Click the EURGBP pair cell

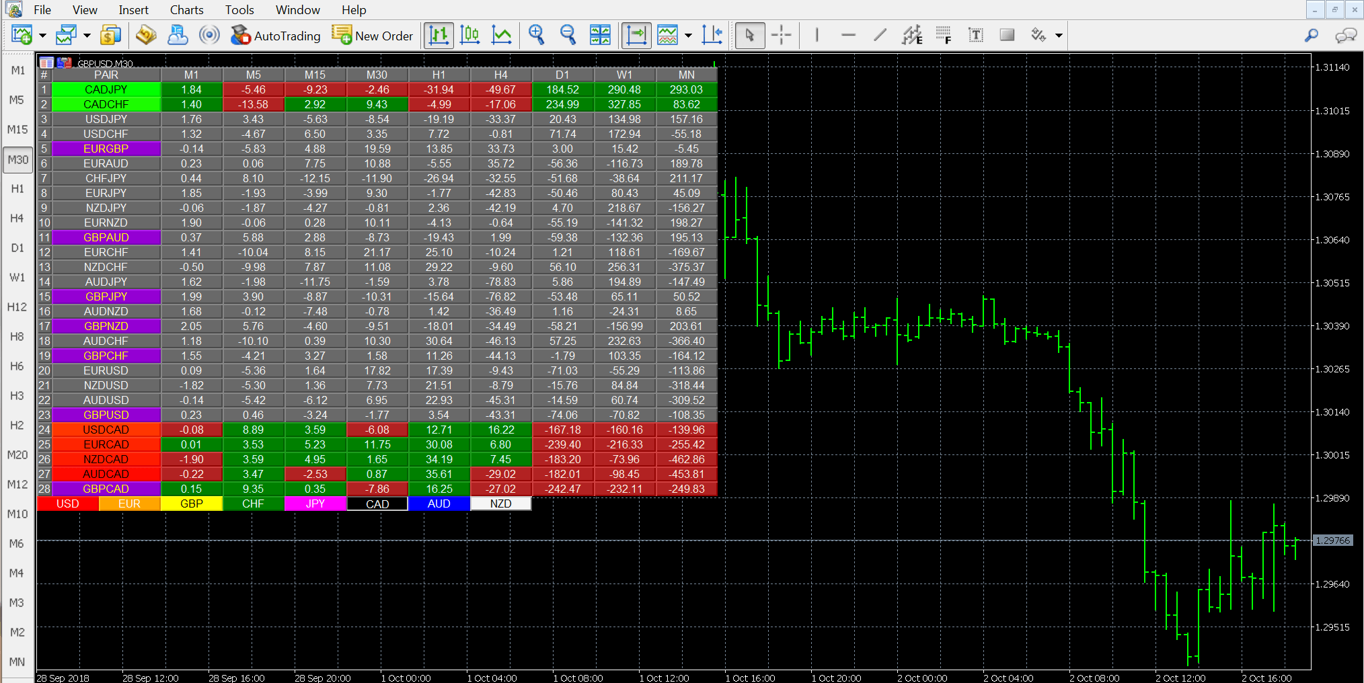(x=106, y=149)
